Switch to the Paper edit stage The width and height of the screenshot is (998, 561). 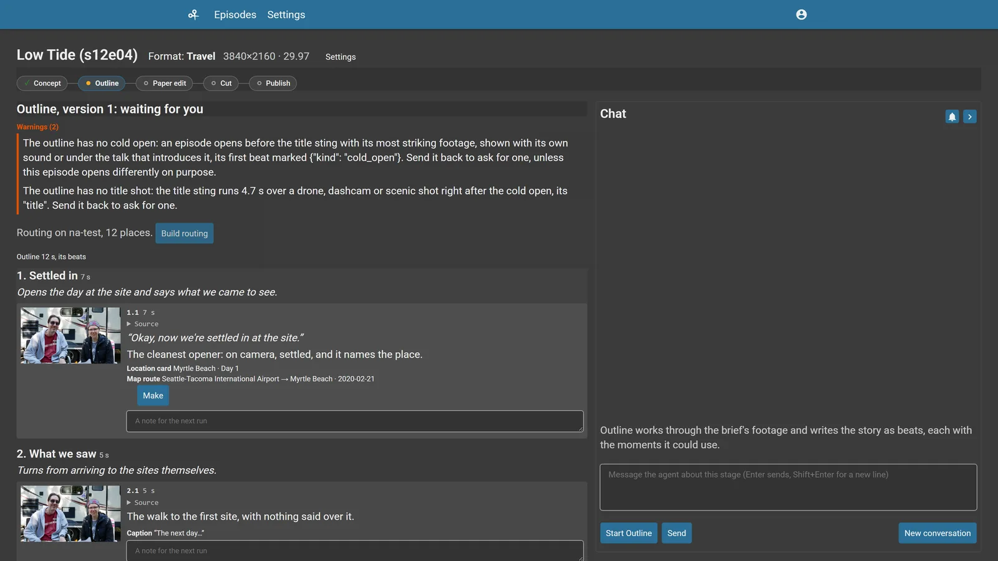pos(164,83)
